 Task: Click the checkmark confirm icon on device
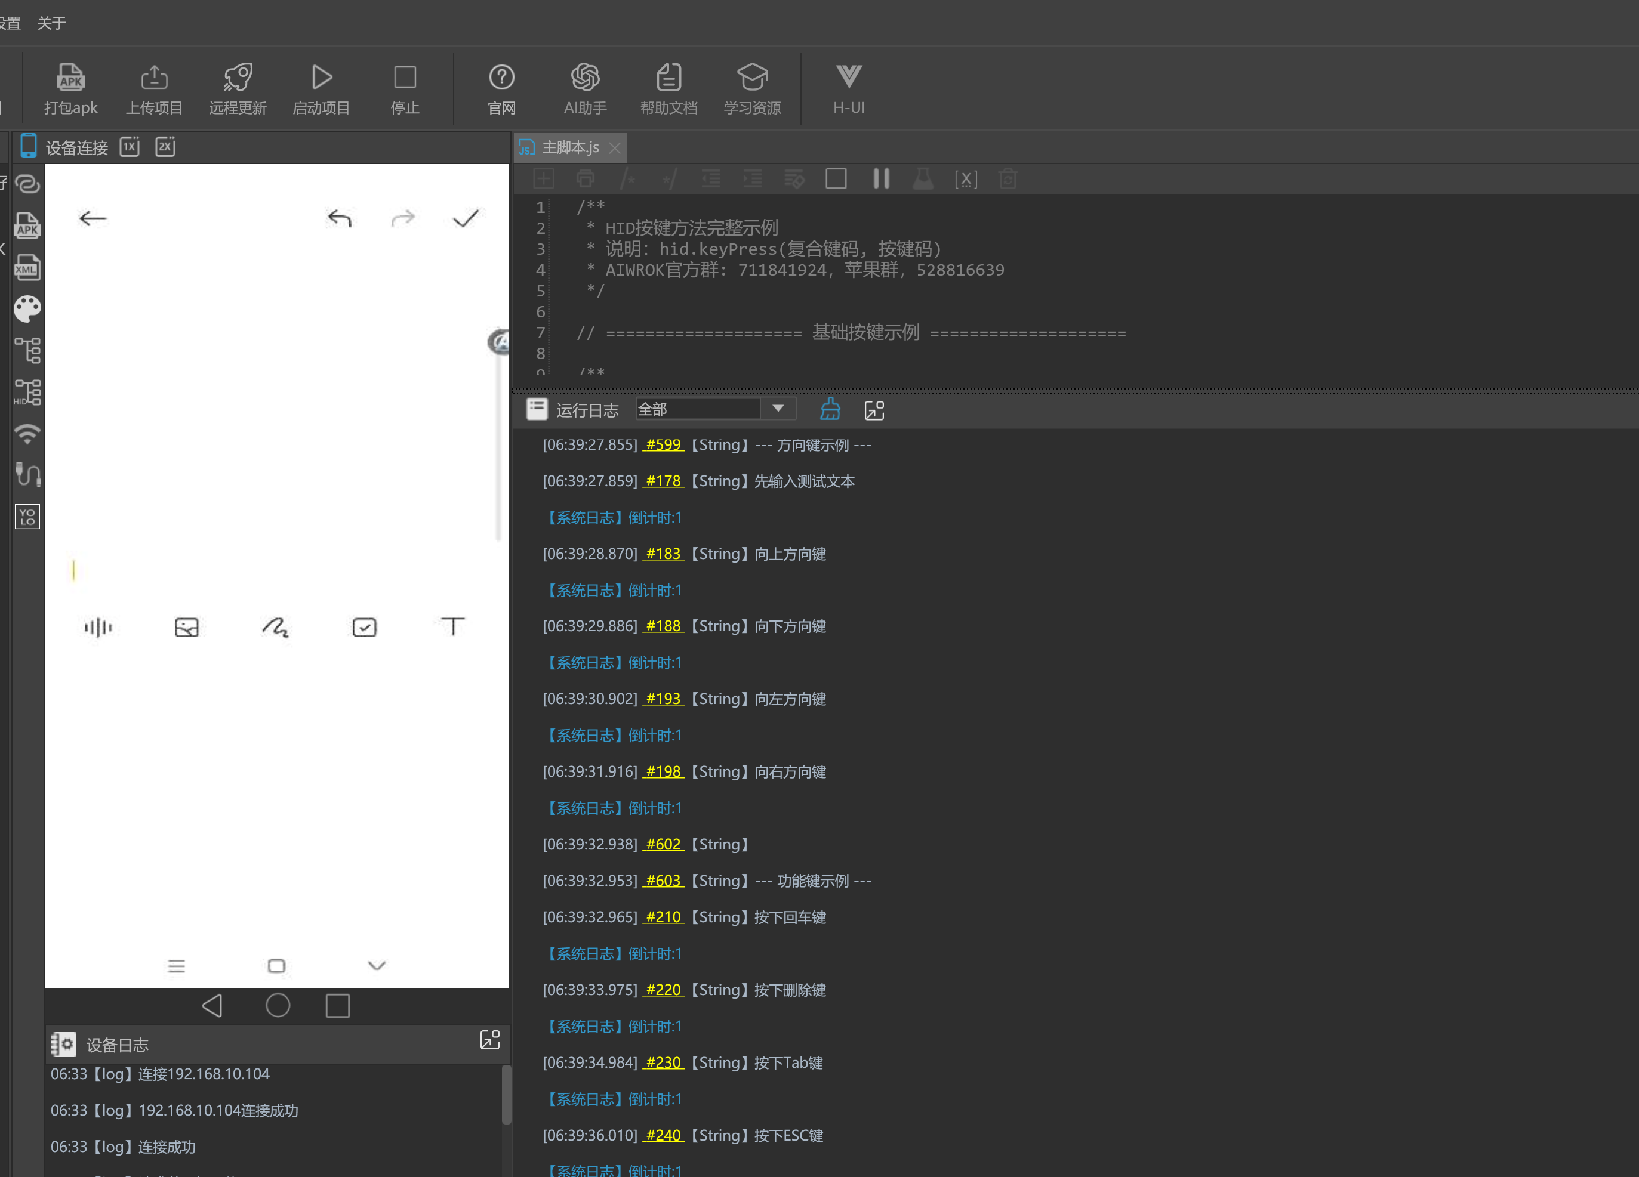point(466,218)
